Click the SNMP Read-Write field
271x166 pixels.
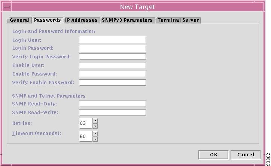(x=113, y=113)
